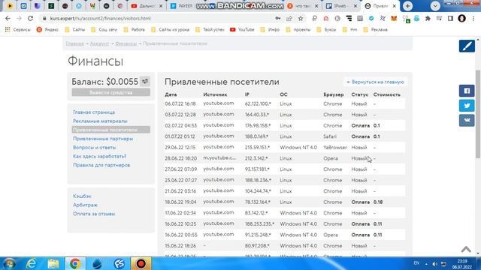481x270 pixels.
Task: Open a new tab with plus button
Action: 407,6
